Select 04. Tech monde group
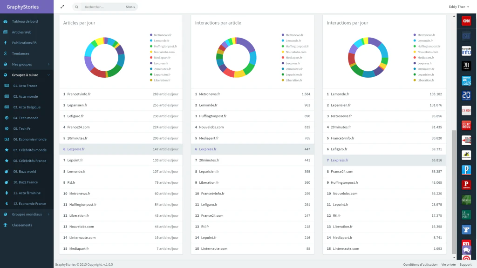The height and width of the screenshot is (268, 477). coord(27,118)
